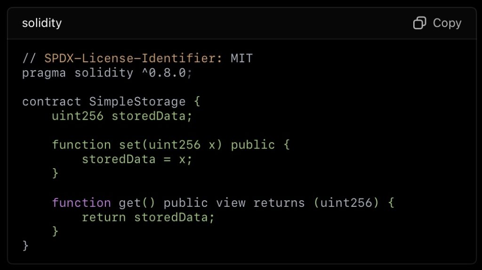
Task: Click the set(uint256 x) function signature
Action: coord(170,145)
